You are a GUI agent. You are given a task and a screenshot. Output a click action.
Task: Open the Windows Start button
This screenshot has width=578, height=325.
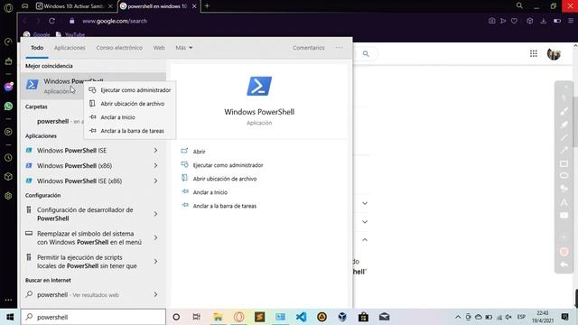(x=10, y=317)
